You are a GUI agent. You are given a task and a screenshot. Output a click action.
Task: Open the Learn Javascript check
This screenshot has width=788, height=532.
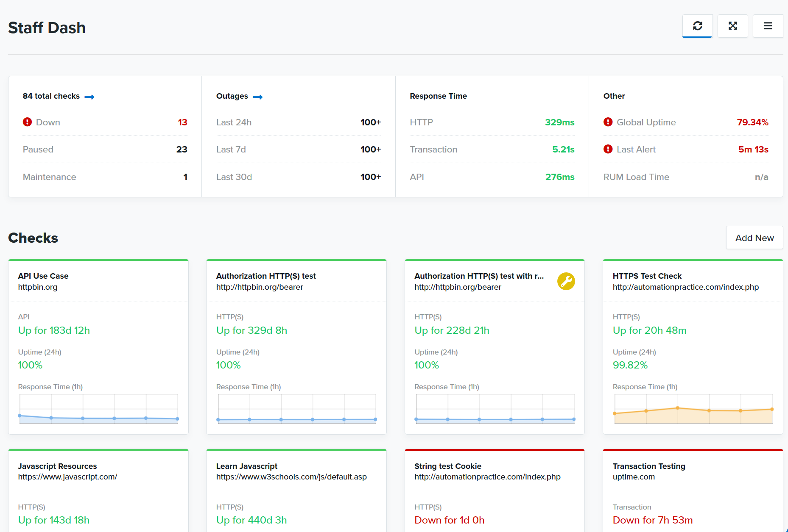[246, 466]
